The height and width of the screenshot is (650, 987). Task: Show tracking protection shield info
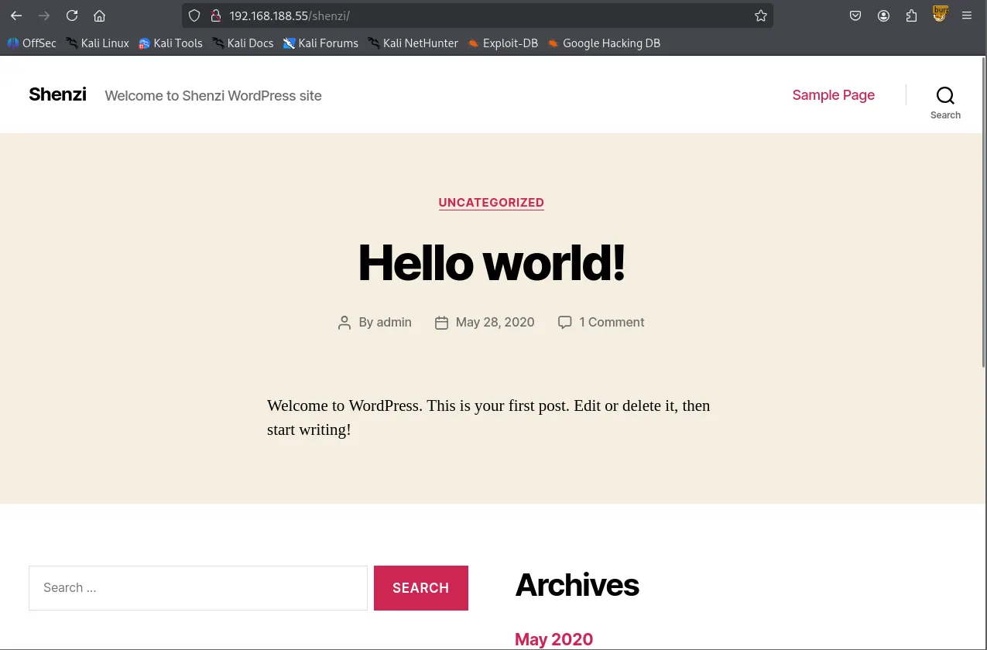194,15
